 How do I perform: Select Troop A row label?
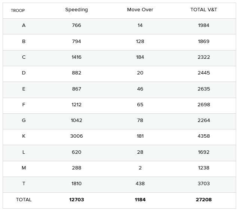24,25
